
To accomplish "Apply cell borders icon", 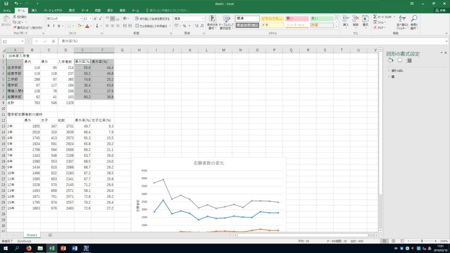I will (69, 26).
